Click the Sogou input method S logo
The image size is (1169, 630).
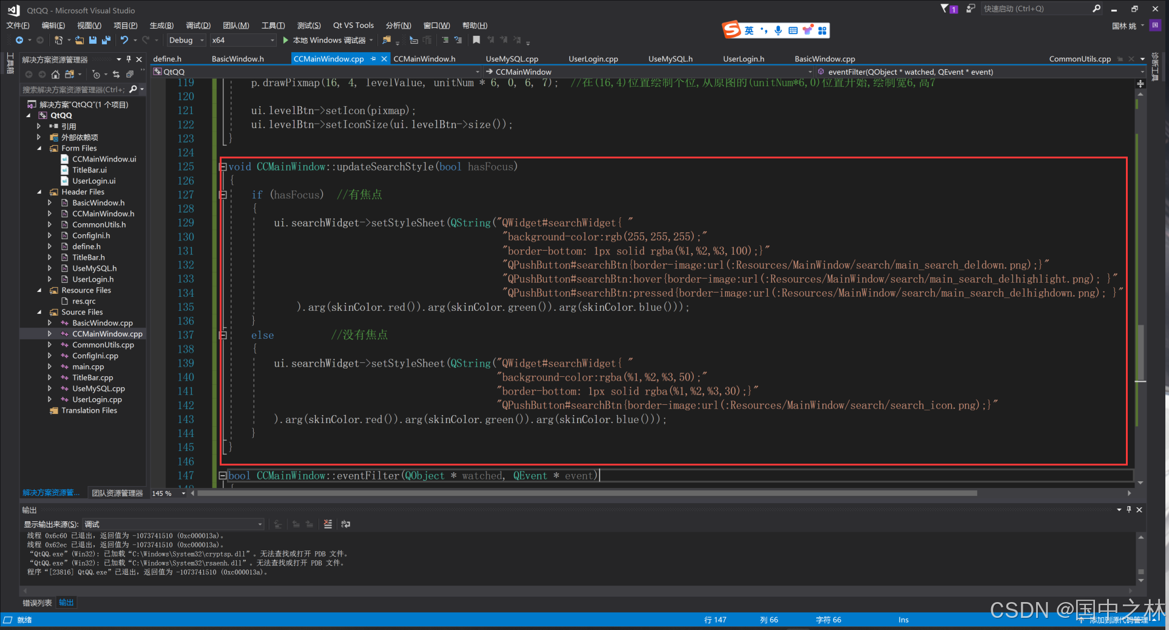731,29
